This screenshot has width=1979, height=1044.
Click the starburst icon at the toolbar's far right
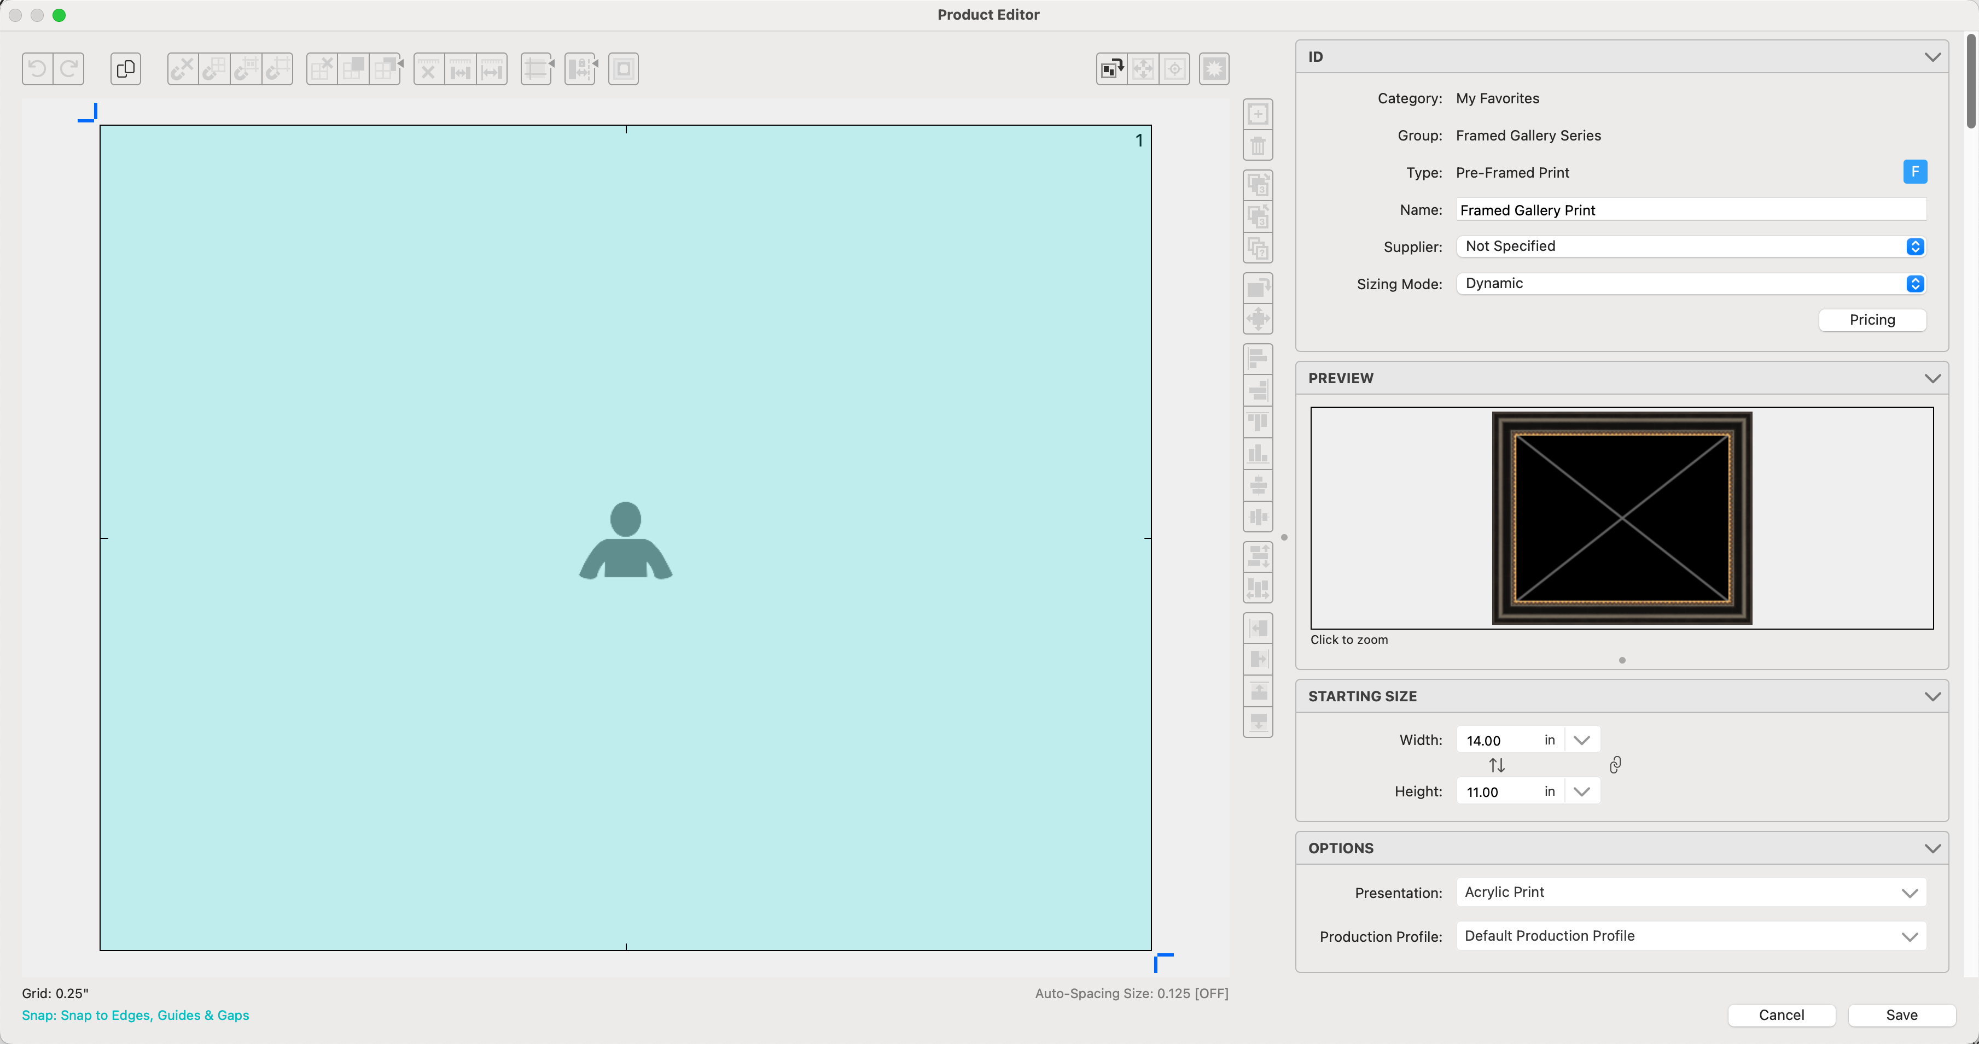click(1214, 69)
